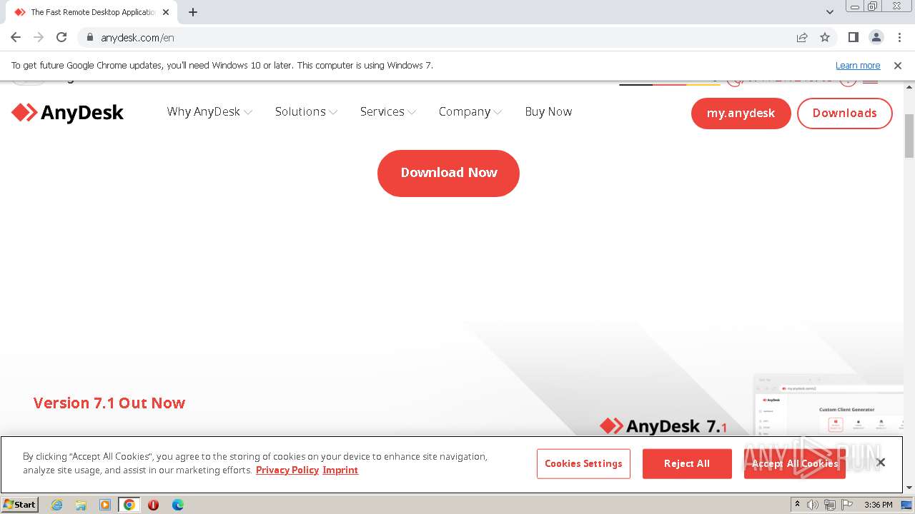Open the Chrome three-dot menu
The height and width of the screenshot is (514, 915).
(899, 37)
